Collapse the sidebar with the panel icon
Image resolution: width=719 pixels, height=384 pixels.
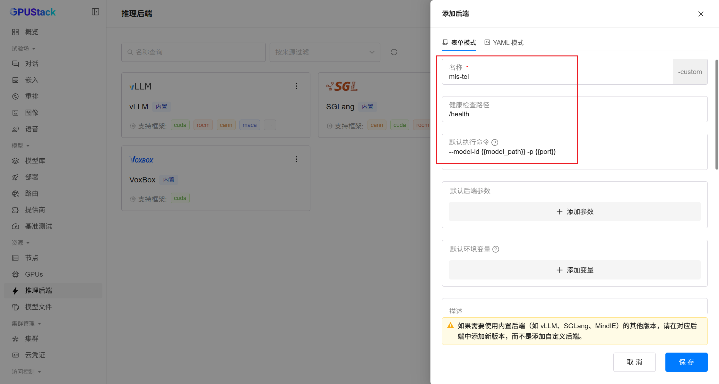point(95,12)
